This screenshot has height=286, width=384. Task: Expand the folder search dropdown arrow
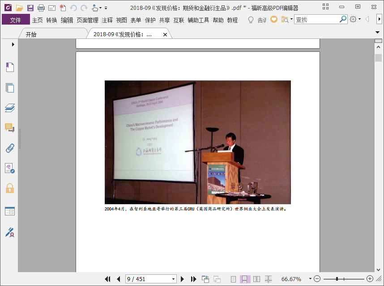(x=291, y=19)
